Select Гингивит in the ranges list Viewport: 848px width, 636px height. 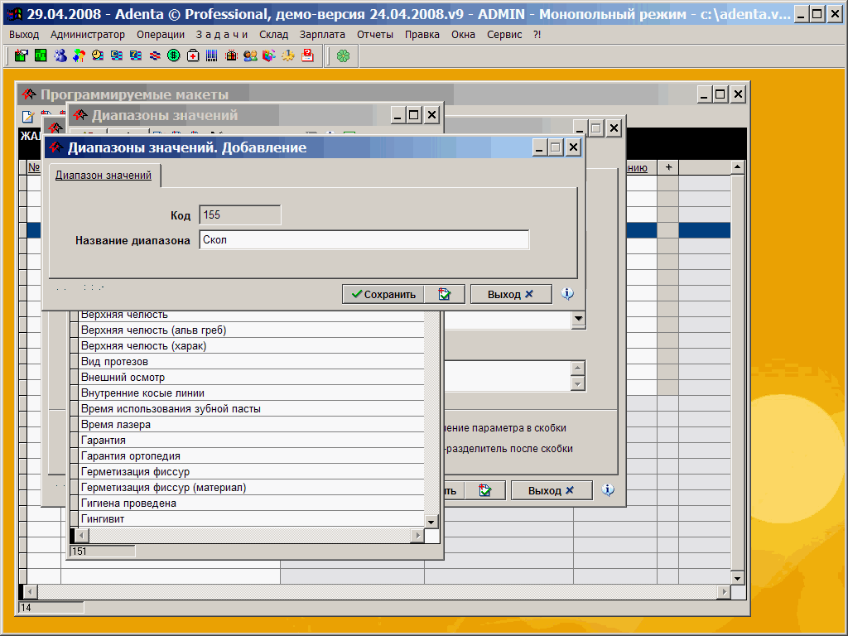coord(103,519)
